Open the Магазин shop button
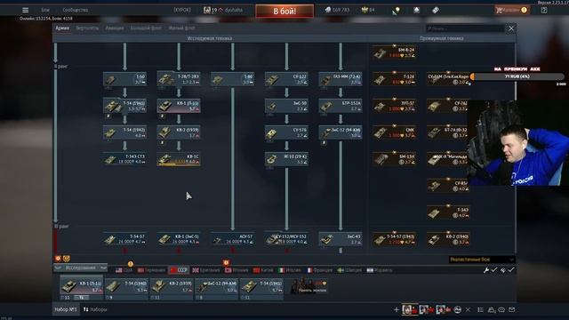 coord(512,10)
